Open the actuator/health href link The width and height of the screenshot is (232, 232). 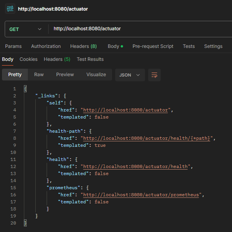(135, 166)
